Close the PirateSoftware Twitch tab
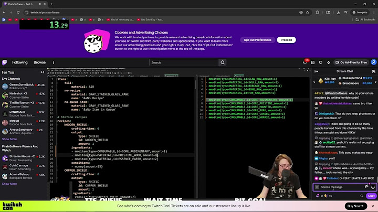This screenshot has width=378, height=212. click(x=45, y=4)
